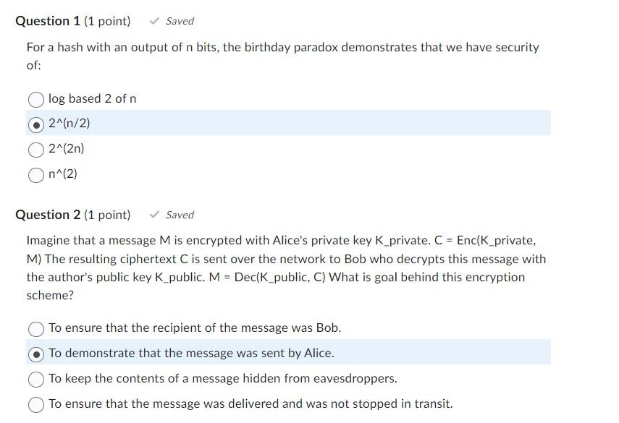The image size is (619, 423).
Task: Select the option about hiding contents from eavesdroppers
Action: (x=35, y=378)
